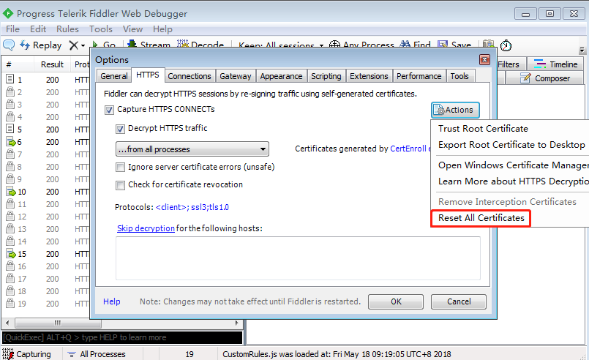Switch to the General tab in Options
Screen dimensions: 589x360
(114, 76)
